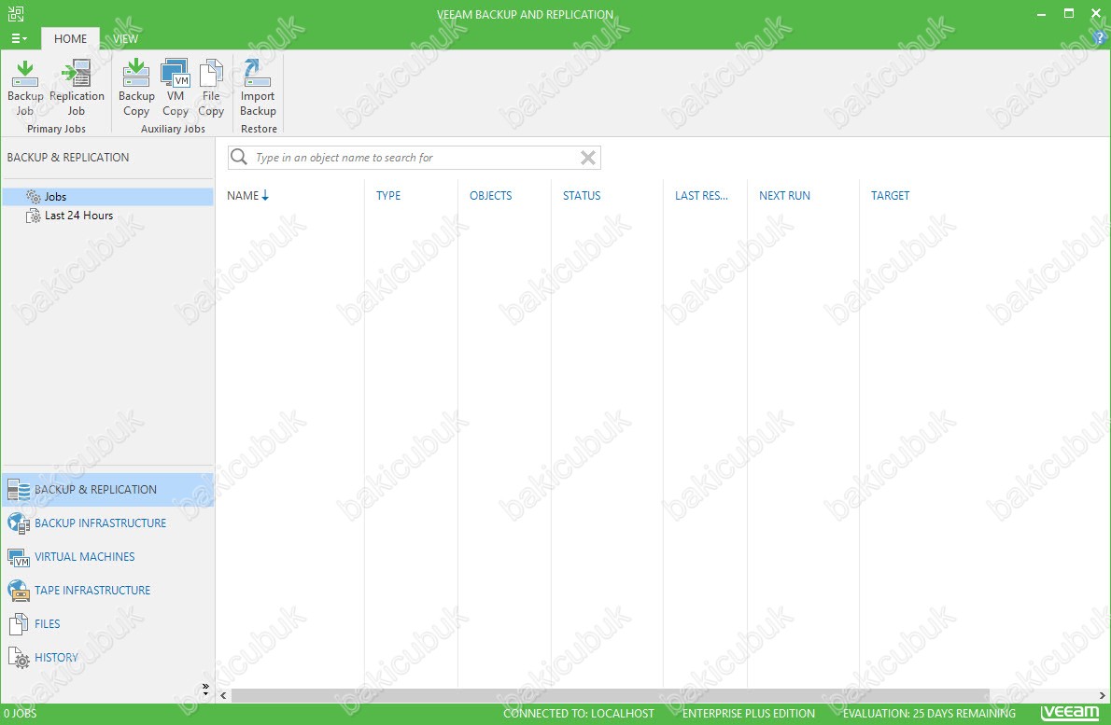Clear the search box with X
The image size is (1111, 725).
click(588, 157)
